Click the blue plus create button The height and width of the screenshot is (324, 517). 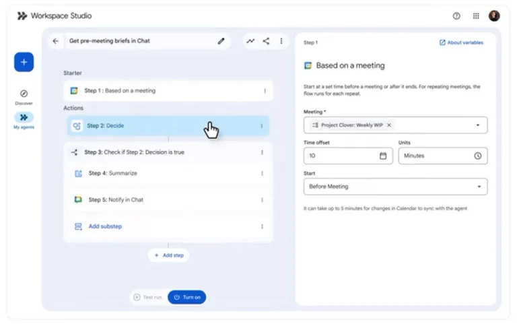(x=24, y=62)
